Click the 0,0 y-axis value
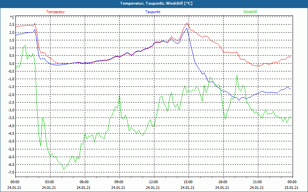 point(12,63)
